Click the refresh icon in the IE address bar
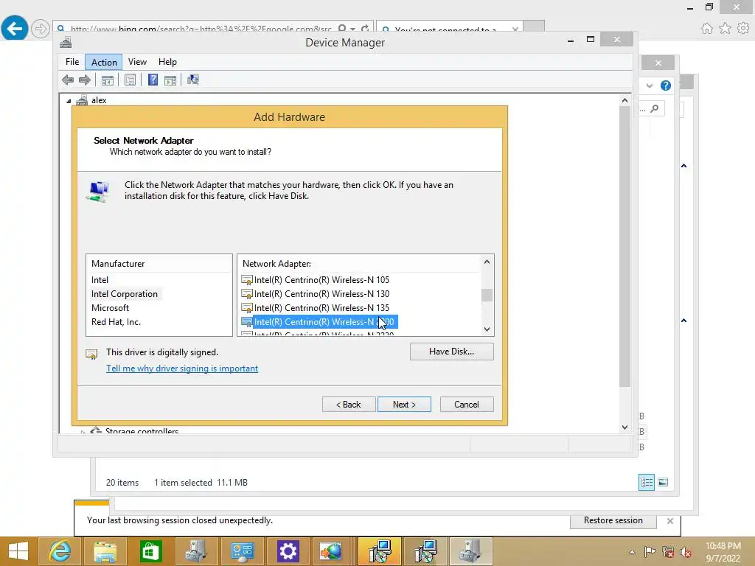The image size is (755, 566). 365,29
